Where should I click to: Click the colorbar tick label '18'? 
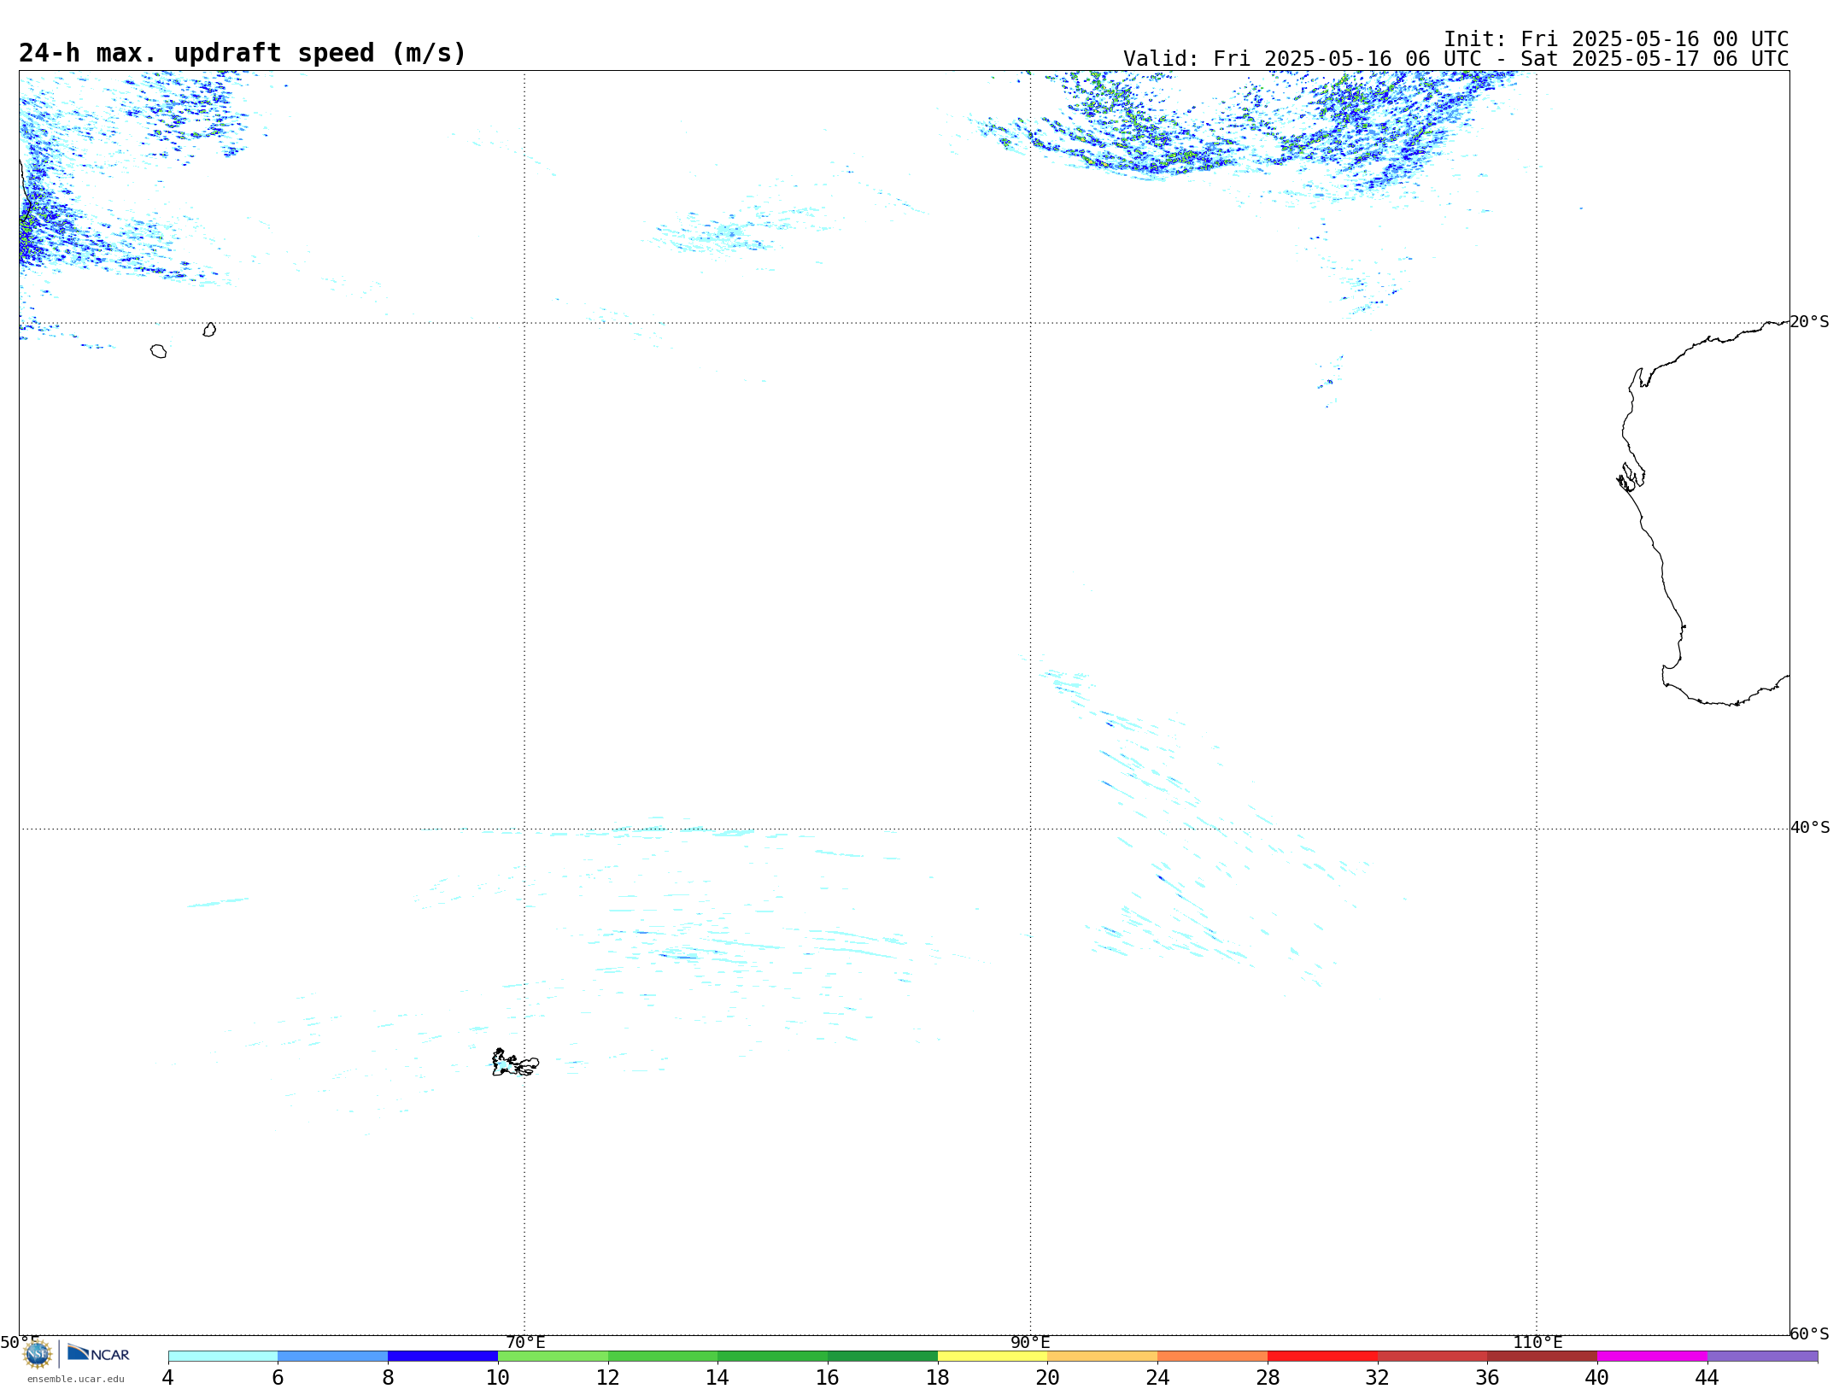coord(938,1378)
